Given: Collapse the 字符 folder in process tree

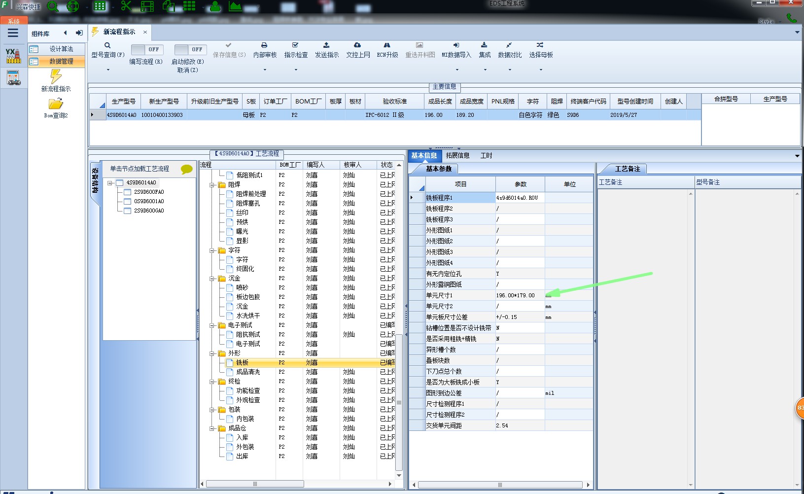Looking at the screenshot, I should 212,250.
